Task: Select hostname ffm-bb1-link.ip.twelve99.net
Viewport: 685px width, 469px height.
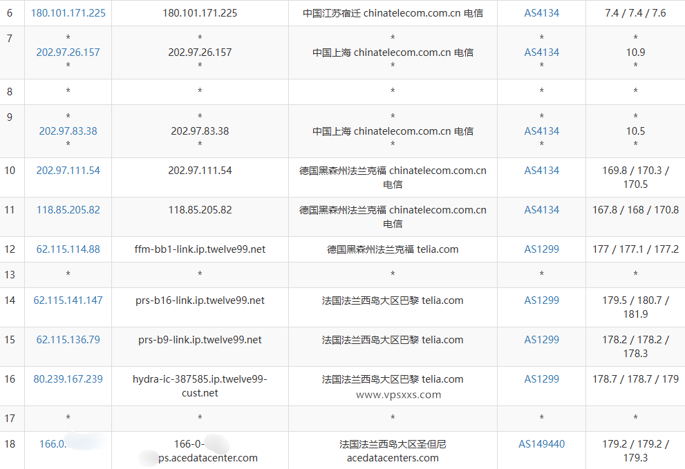Action: pyautogui.click(x=200, y=249)
